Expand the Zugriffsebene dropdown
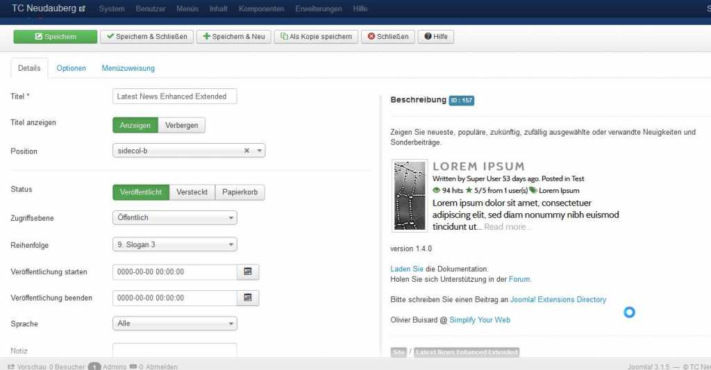The height and width of the screenshot is (370, 711). click(174, 218)
